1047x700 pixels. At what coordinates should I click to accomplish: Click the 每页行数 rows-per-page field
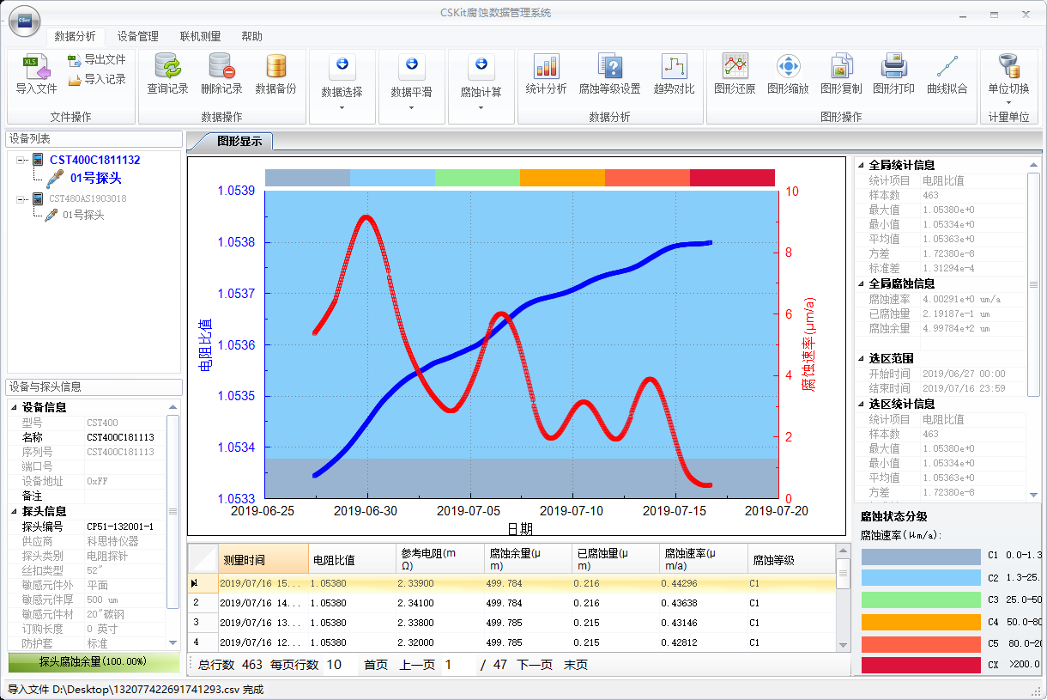tap(339, 665)
